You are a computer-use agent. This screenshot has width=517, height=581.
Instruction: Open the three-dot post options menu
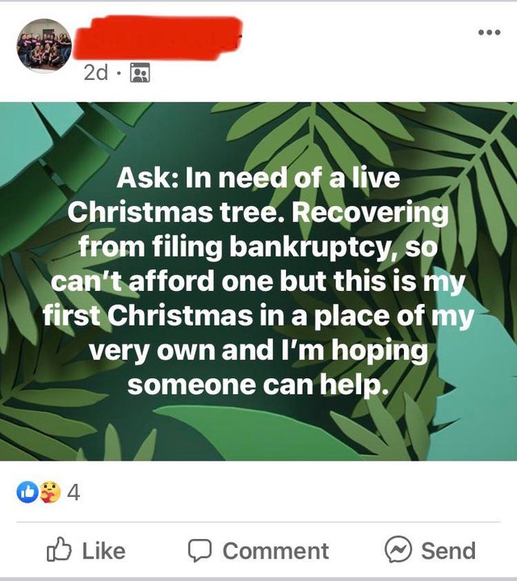(x=490, y=32)
